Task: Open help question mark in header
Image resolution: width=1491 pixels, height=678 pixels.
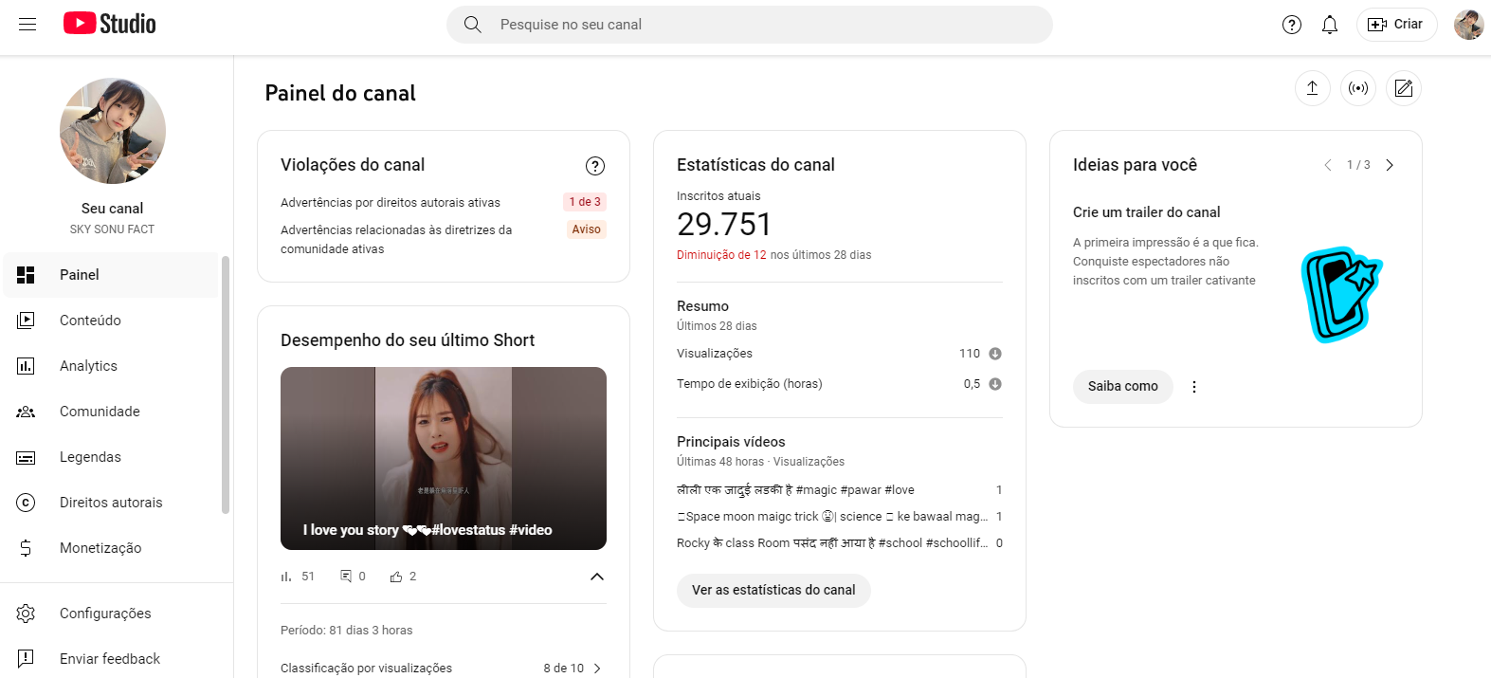Action: pyautogui.click(x=1291, y=25)
